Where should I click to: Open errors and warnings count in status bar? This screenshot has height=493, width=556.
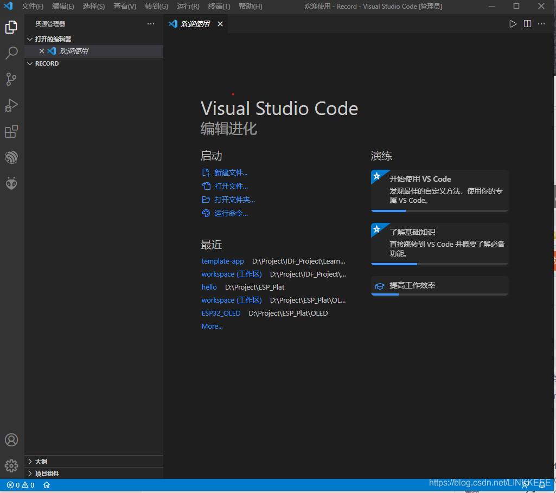coord(21,485)
